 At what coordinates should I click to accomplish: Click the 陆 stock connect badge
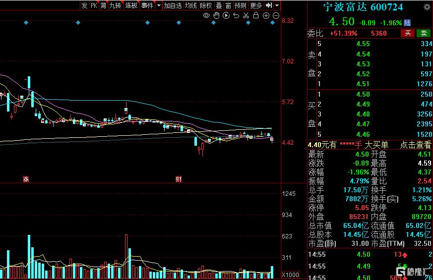pos(407,23)
